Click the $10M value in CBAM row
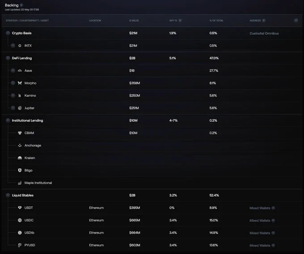This screenshot has width=304, height=254. [x=133, y=133]
